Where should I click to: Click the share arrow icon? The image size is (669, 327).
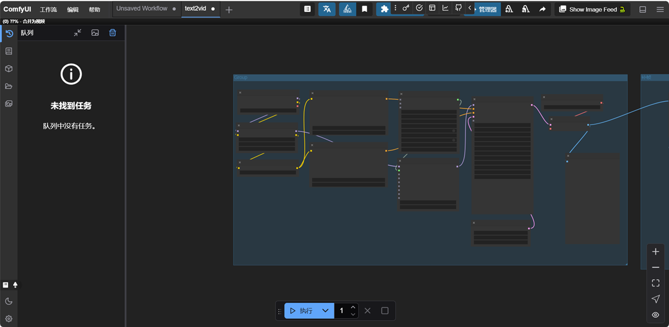[x=542, y=9]
